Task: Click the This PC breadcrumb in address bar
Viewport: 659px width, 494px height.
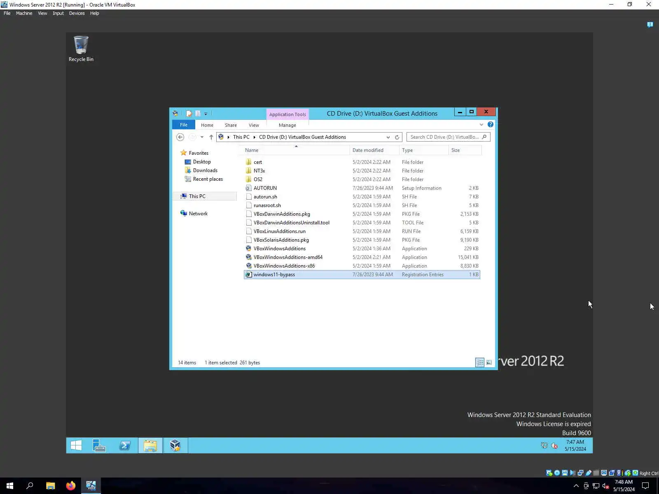Action: pyautogui.click(x=241, y=137)
